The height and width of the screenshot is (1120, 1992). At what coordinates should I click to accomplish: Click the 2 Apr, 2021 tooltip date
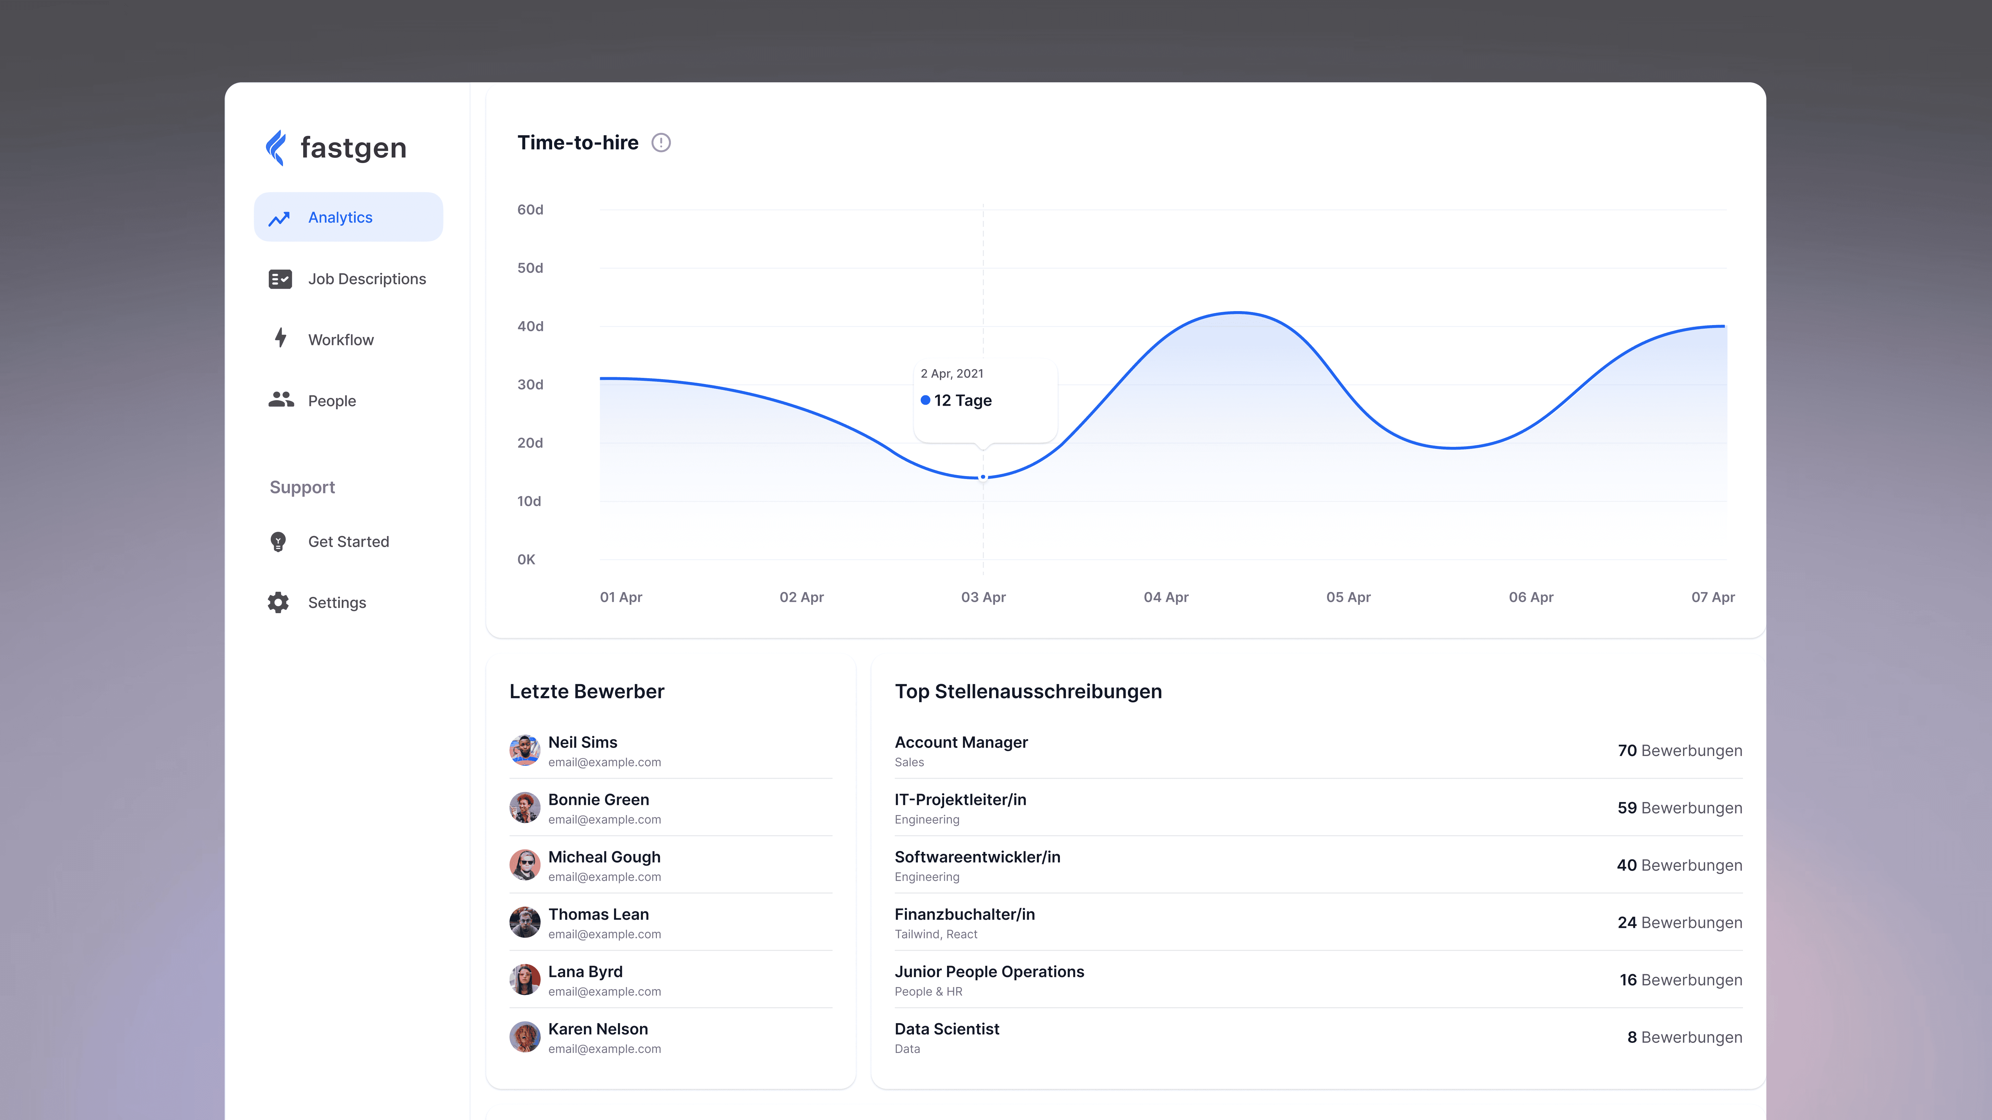coord(952,373)
